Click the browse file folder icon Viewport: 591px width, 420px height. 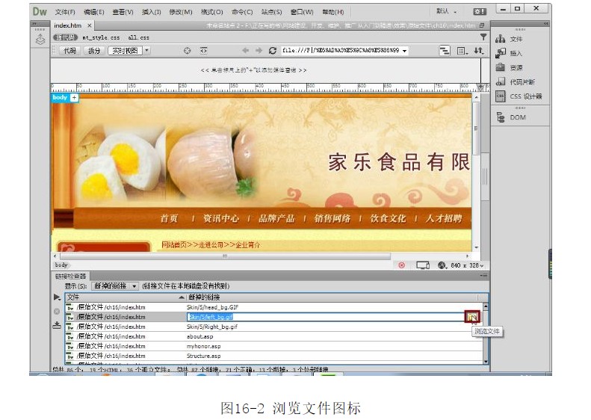pyautogui.click(x=471, y=317)
